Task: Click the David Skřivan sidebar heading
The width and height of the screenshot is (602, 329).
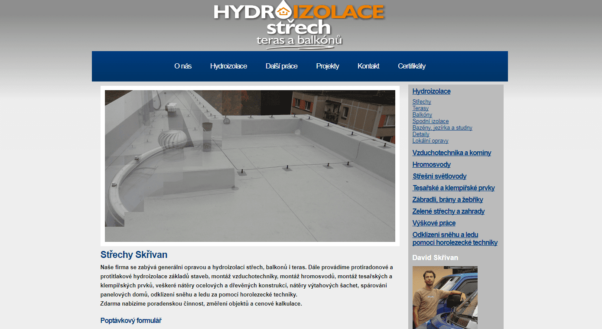Action: coord(435,257)
